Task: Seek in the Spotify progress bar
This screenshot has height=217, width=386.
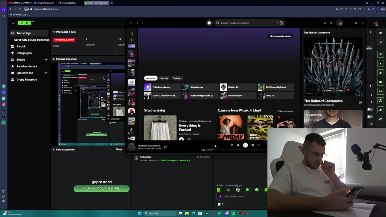Action: [x=237, y=150]
